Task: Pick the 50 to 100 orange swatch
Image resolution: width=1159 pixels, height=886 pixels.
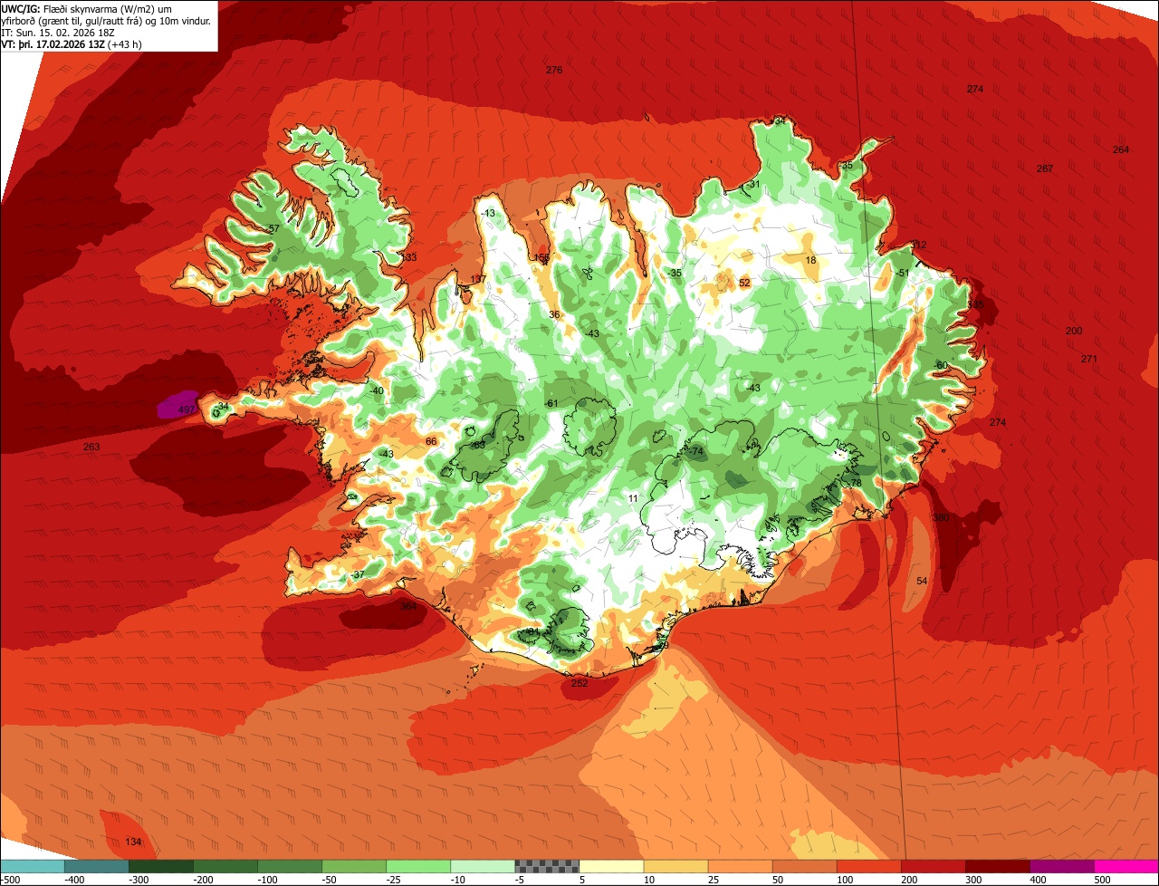Action: 804,866
